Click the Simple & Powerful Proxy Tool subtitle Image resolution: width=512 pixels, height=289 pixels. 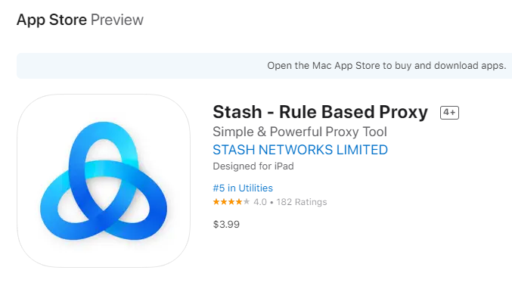pyautogui.click(x=299, y=132)
